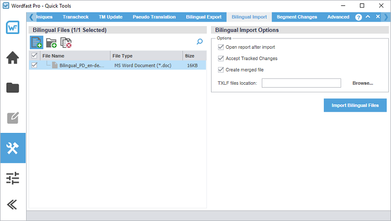Select the Bilingual_PD_en-de file row
The width and height of the screenshot is (391, 221).
[x=82, y=65]
